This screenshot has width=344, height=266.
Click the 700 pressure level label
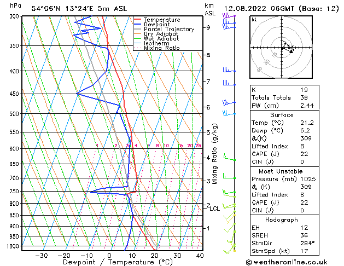(15, 178)
